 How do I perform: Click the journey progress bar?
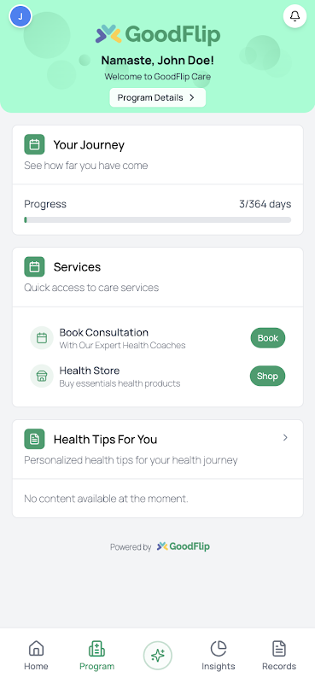[x=158, y=220]
